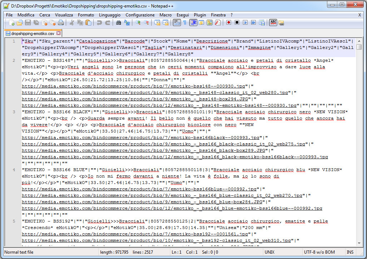Image resolution: width=367 pixels, height=259 pixels.
Task: Close the dropshipping-emotiko.csv tab
Action: click(x=59, y=33)
